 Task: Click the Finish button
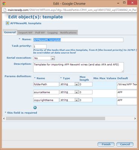(x=106, y=144)
